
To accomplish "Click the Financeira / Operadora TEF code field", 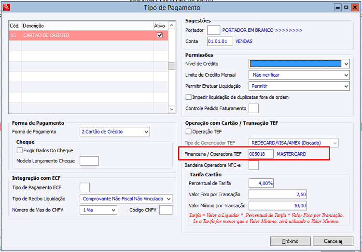I will [261, 154].
